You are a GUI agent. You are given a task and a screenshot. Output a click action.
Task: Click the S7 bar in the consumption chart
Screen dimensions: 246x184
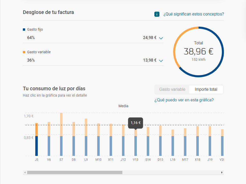[x=61, y=134]
